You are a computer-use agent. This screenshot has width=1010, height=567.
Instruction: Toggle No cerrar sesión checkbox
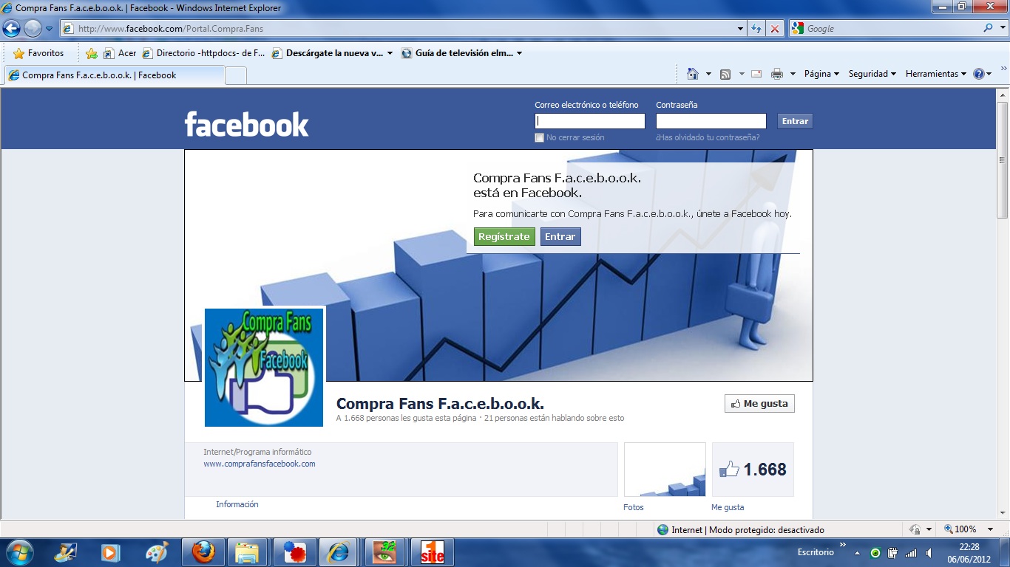coord(539,137)
